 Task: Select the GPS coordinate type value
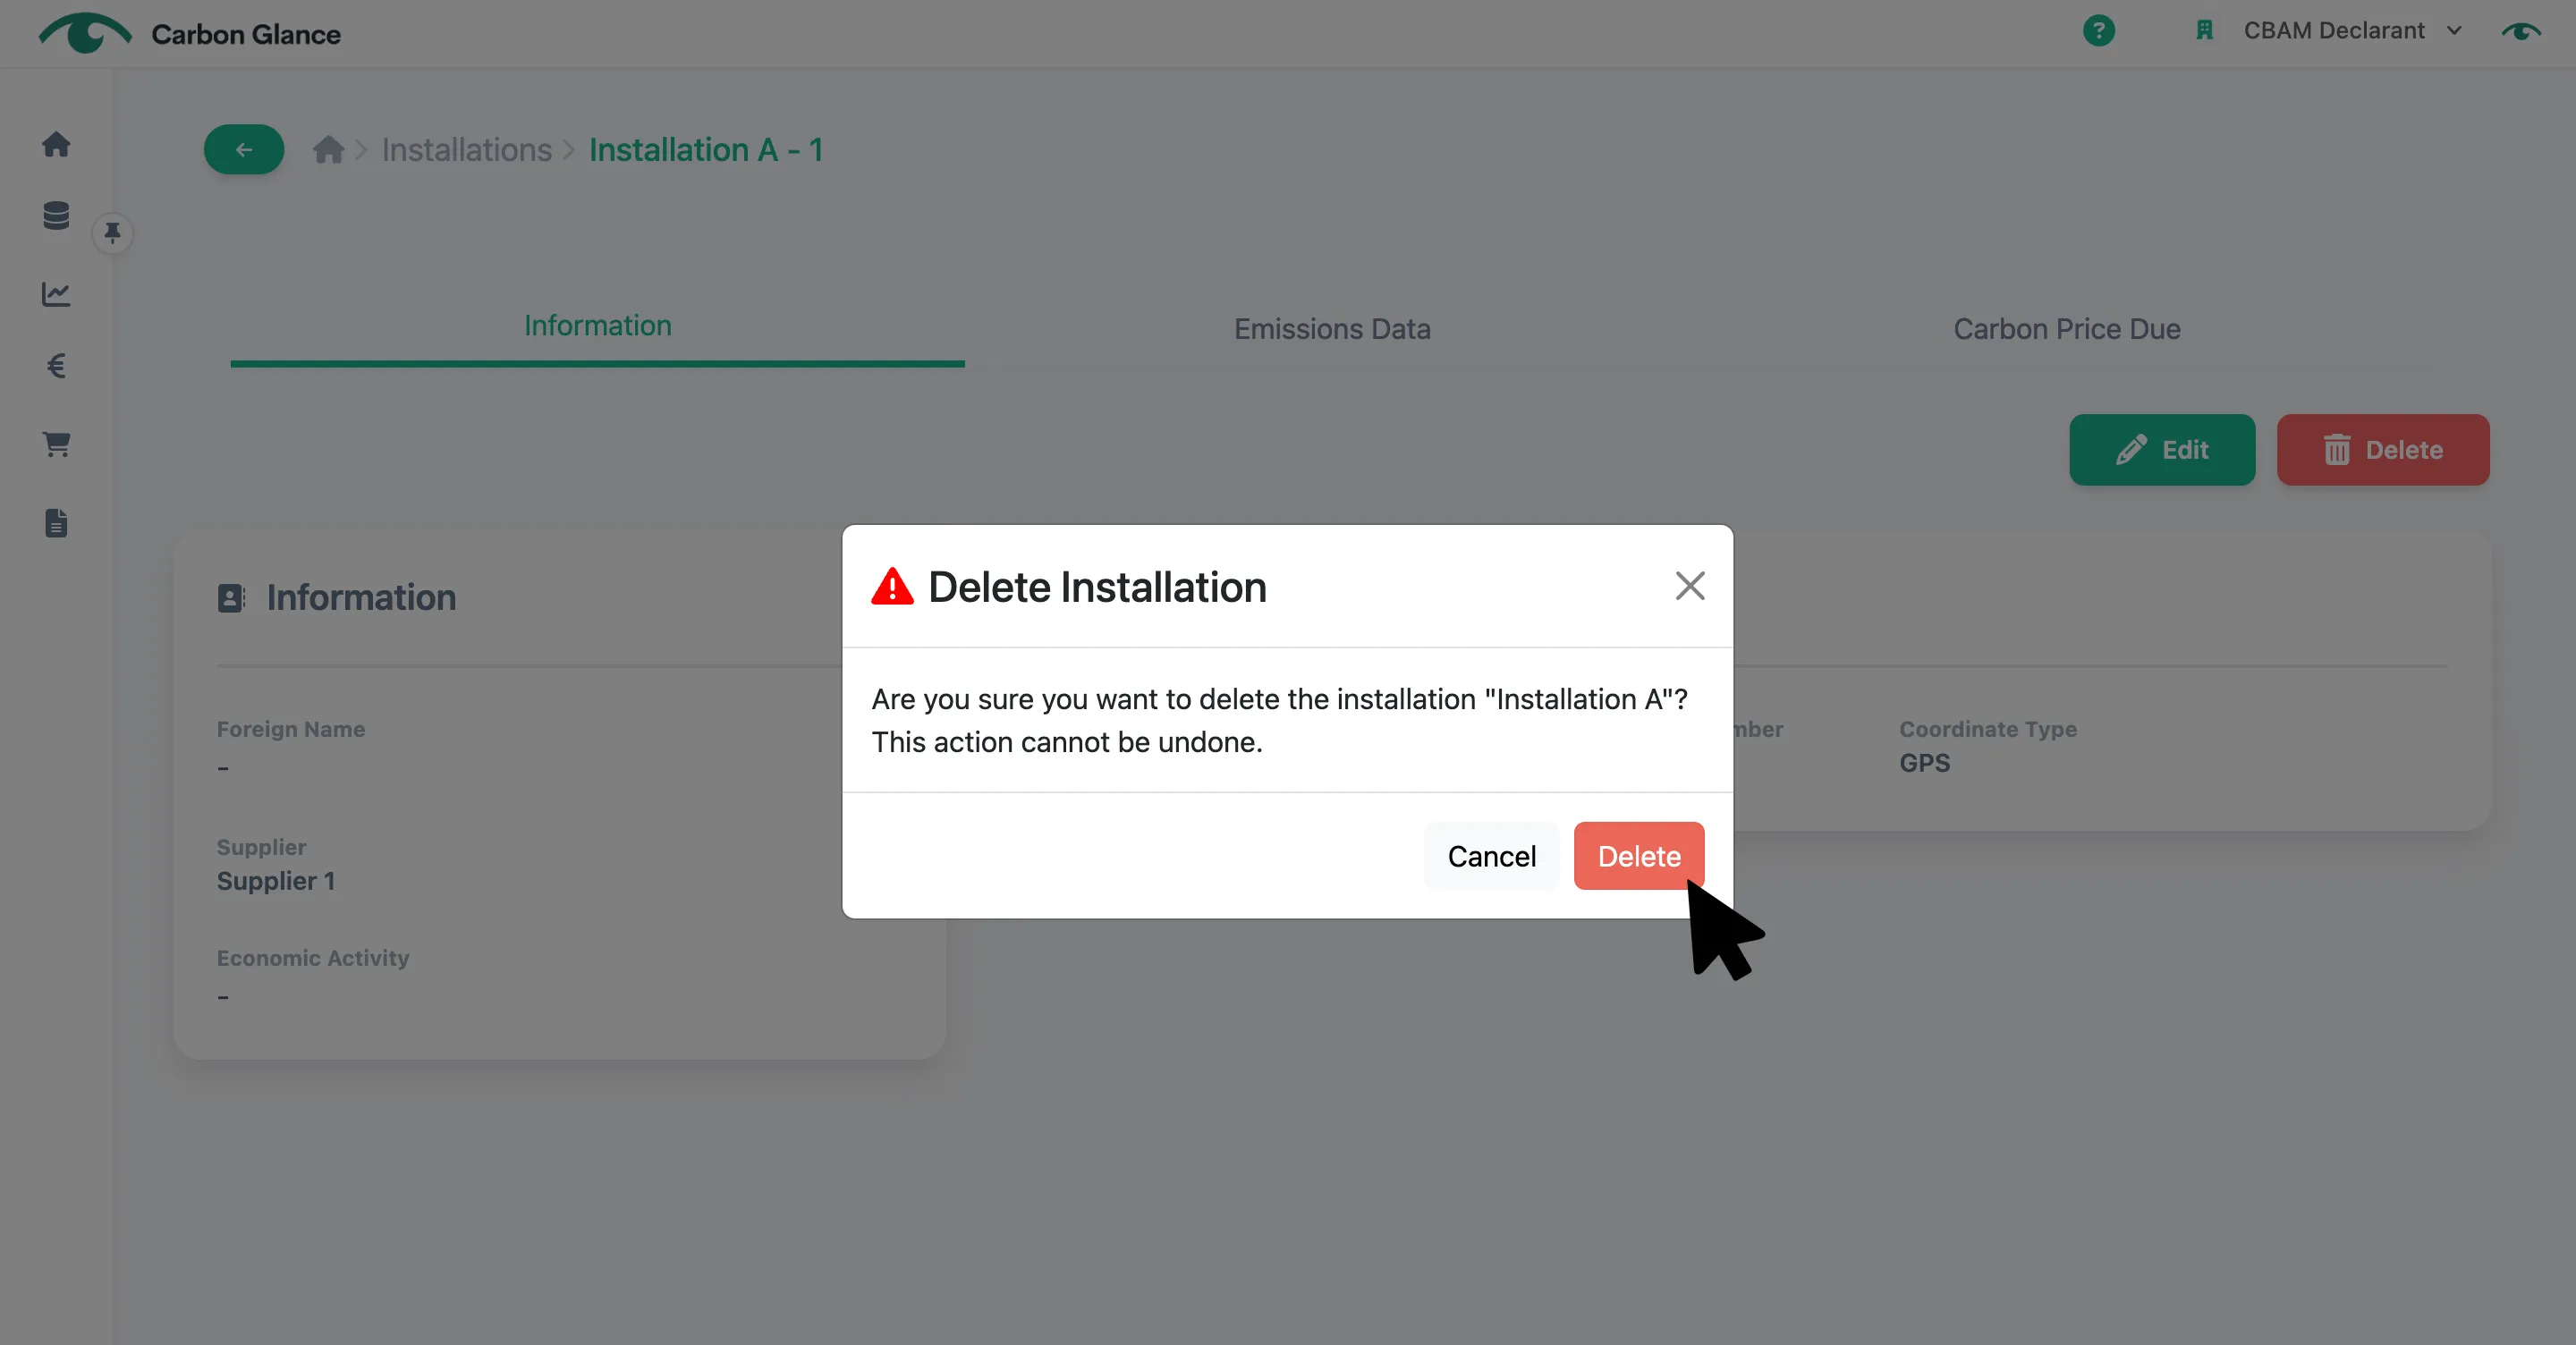[1924, 763]
